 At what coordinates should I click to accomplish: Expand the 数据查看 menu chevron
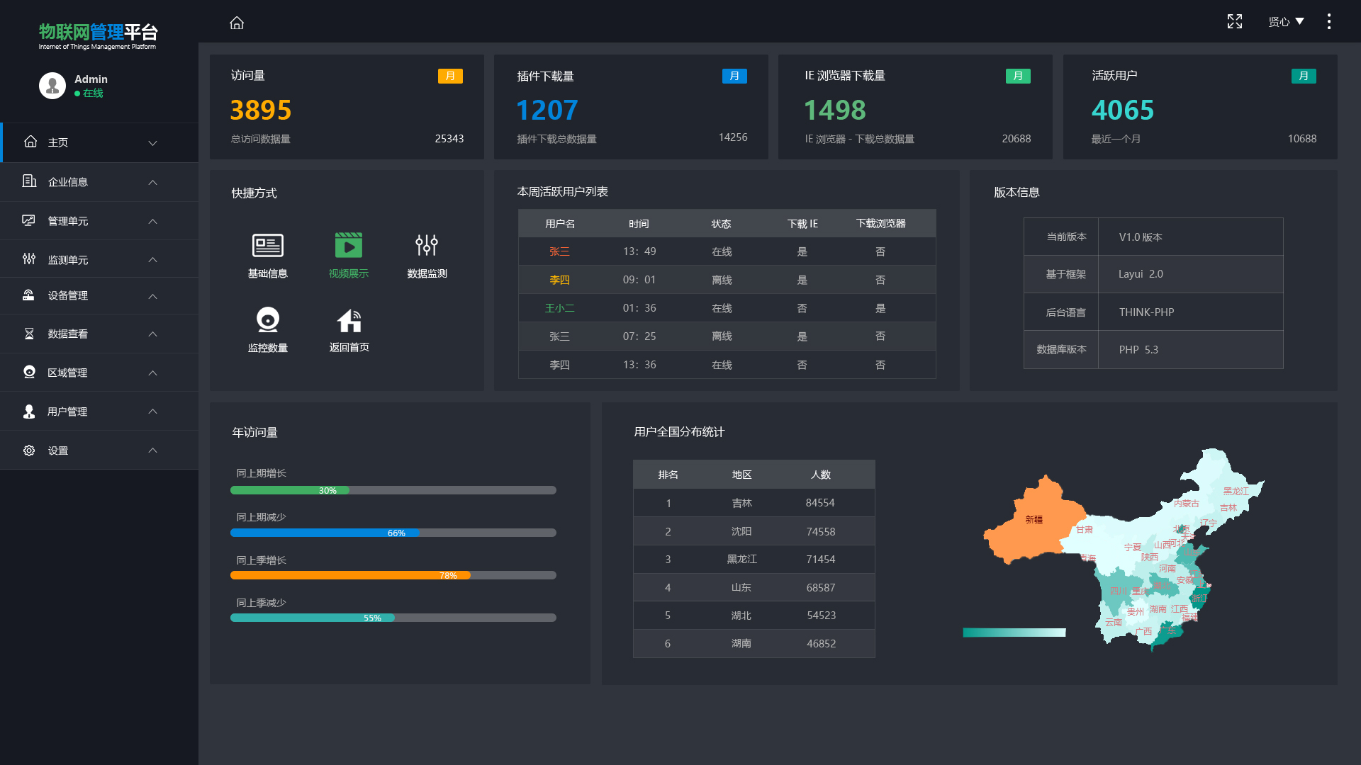tap(152, 334)
